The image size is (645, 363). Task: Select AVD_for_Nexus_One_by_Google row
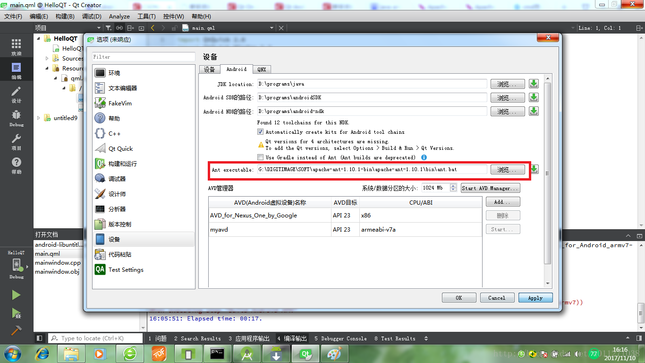345,216
